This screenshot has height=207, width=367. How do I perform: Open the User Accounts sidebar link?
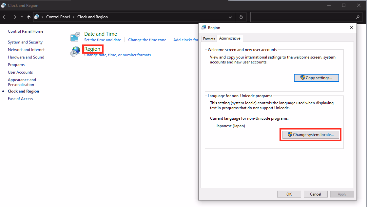point(20,72)
